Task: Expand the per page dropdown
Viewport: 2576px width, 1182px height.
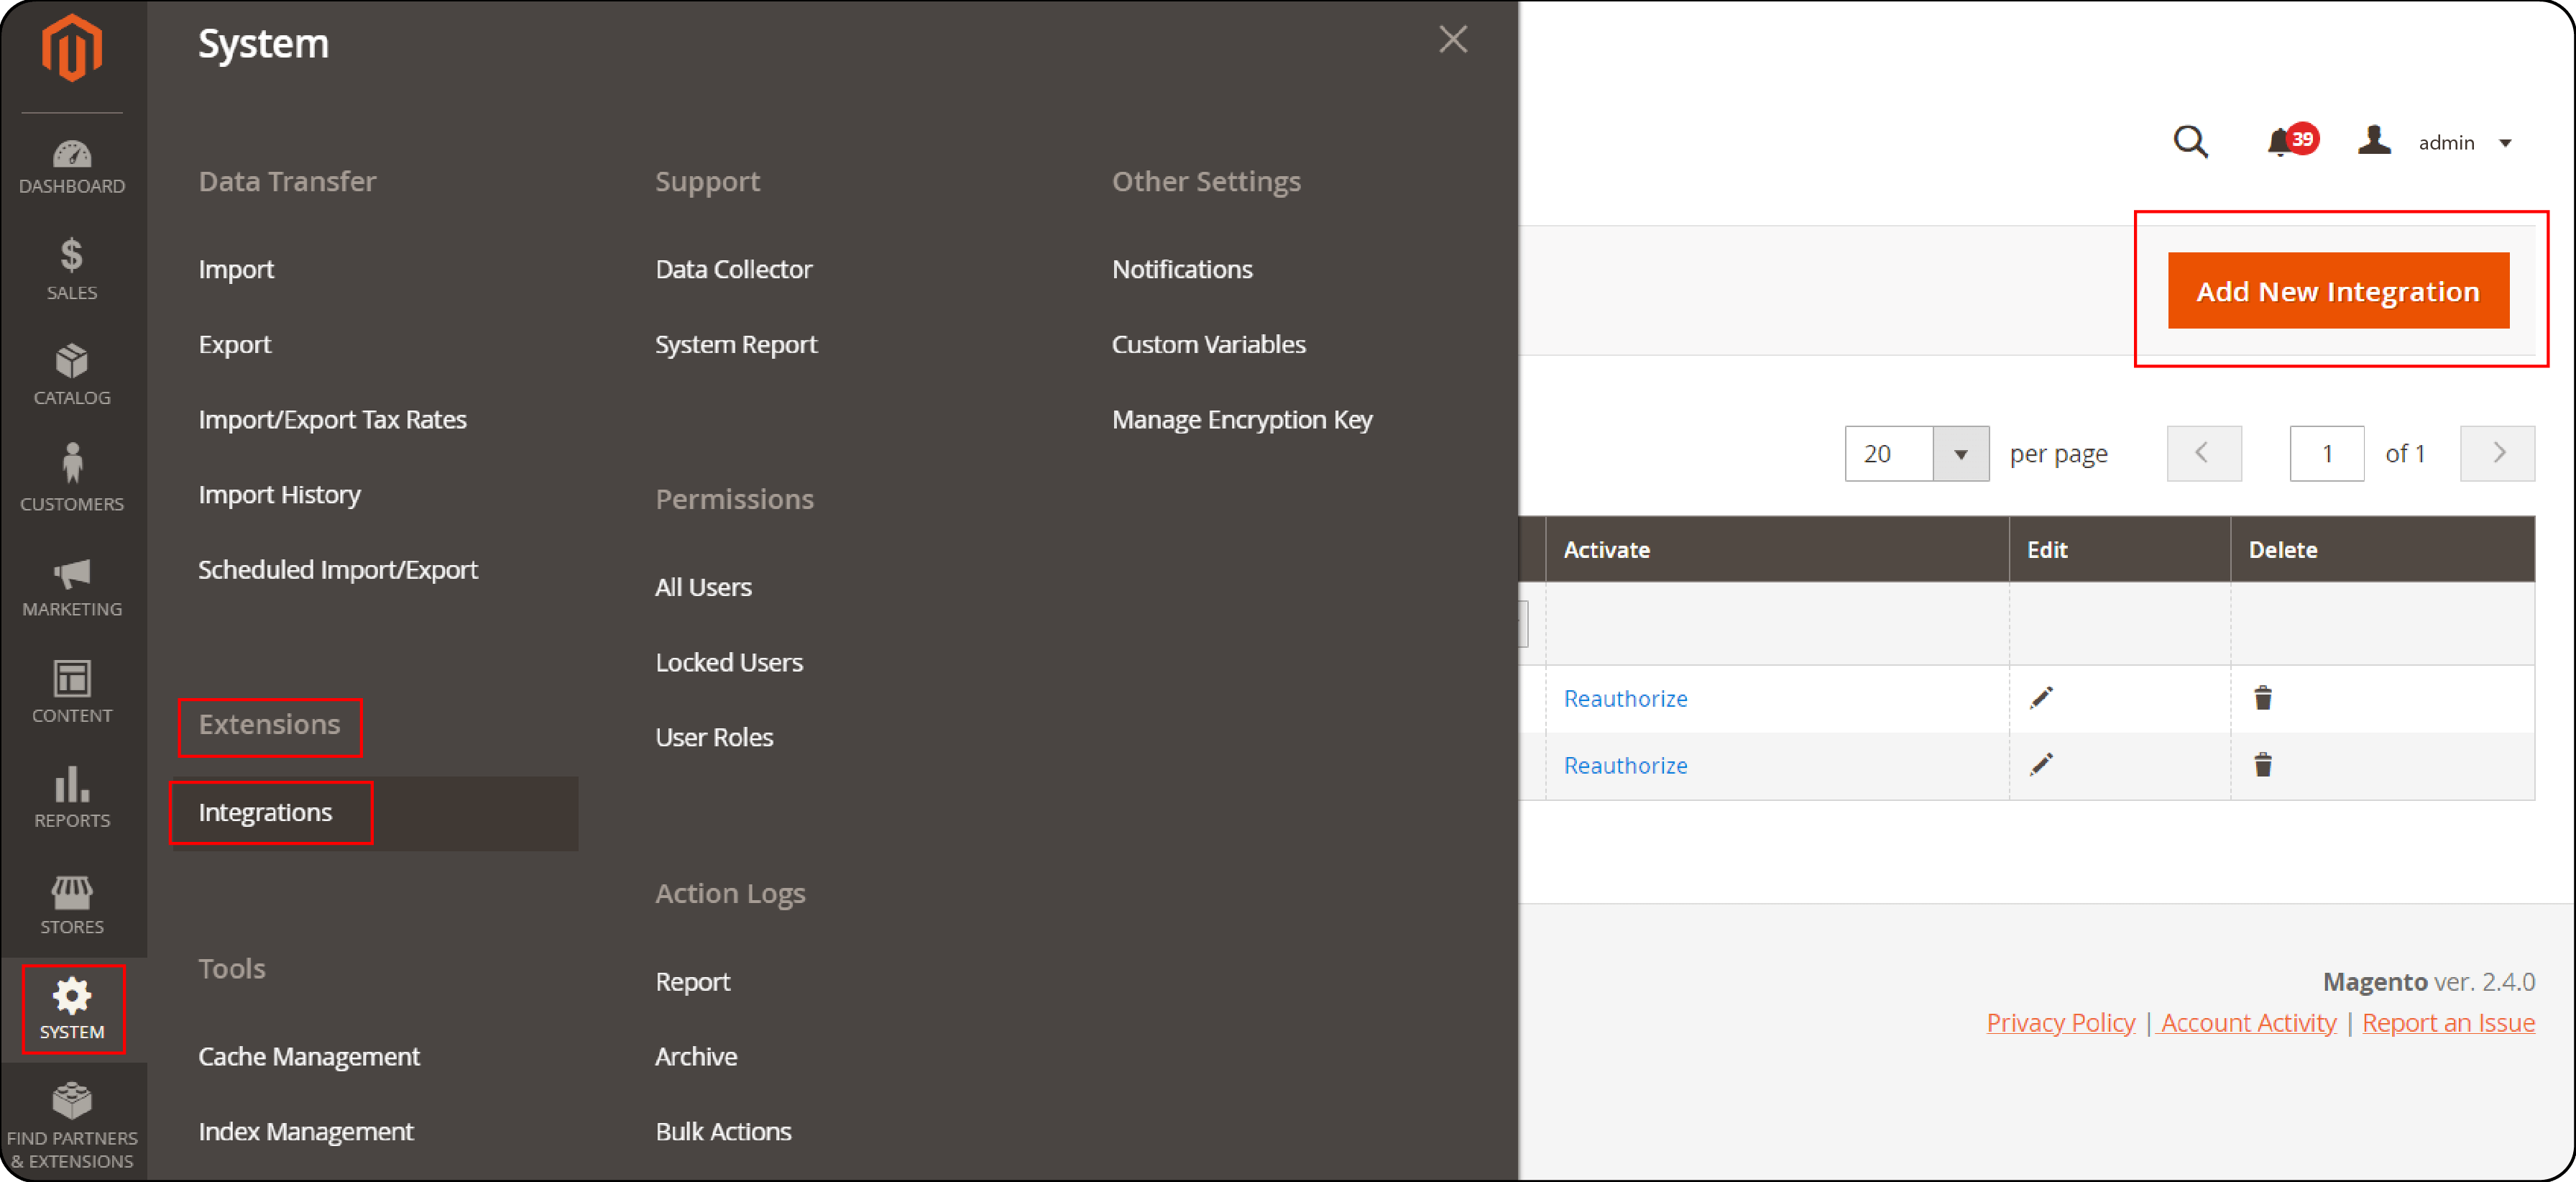Action: point(1960,454)
